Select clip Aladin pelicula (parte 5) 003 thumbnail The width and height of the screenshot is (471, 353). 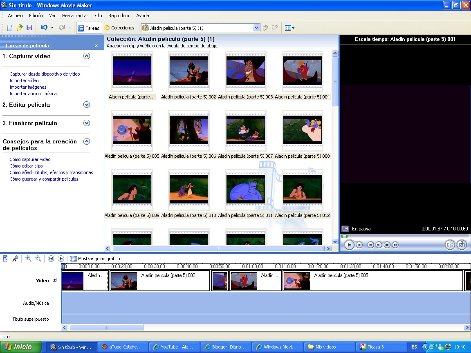245,71
